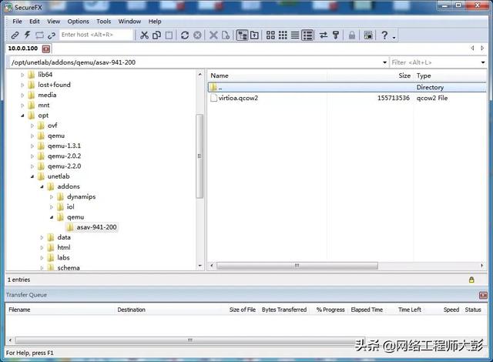The width and height of the screenshot is (493, 362).
Task: Open the View menu
Action: (x=53, y=22)
